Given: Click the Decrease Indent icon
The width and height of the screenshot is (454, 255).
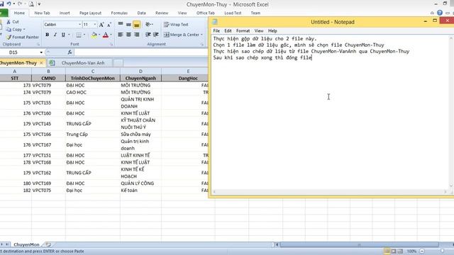Looking at the screenshot, I should pos(148,35).
